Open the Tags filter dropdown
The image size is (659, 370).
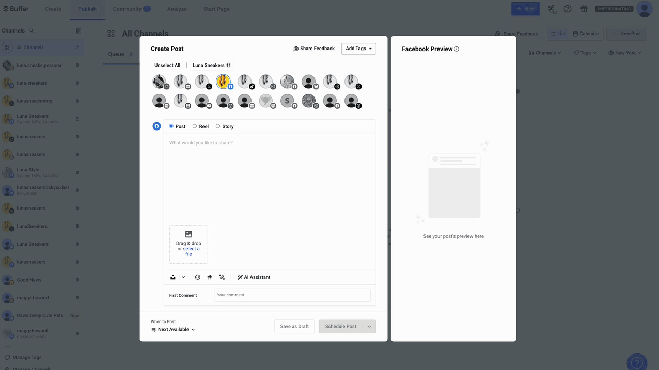585,53
